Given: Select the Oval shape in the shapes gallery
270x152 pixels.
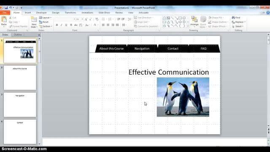Looking at the screenshot, I should coord(184,18).
